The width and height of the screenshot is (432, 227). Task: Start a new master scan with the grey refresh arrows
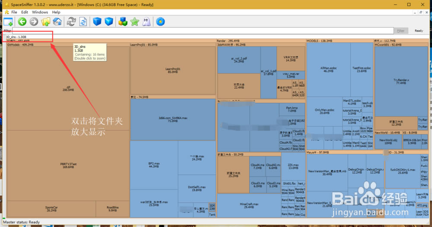pos(71,22)
